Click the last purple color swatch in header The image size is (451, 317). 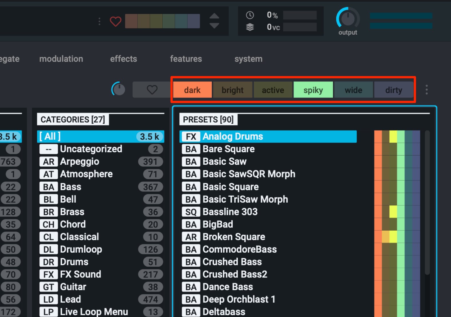click(x=193, y=21)
